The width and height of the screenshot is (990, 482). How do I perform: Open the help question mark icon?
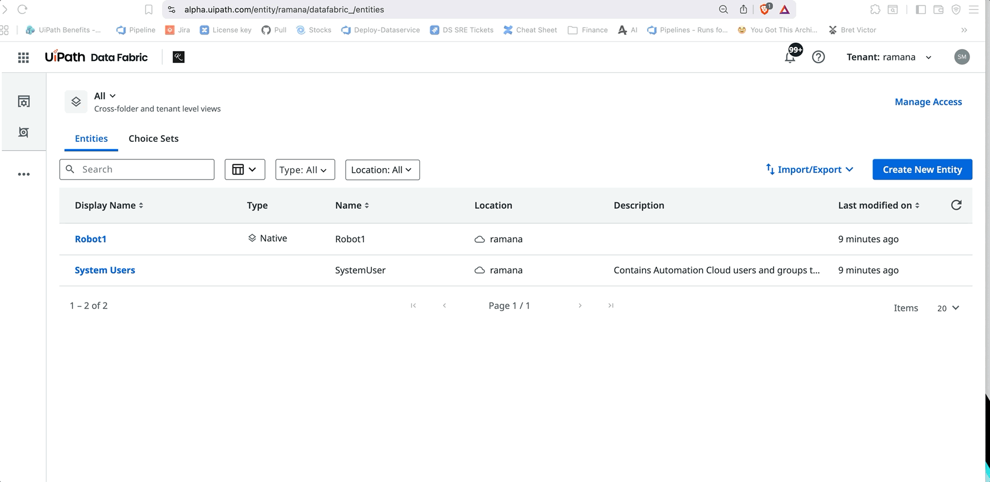(x=819, y=57)
